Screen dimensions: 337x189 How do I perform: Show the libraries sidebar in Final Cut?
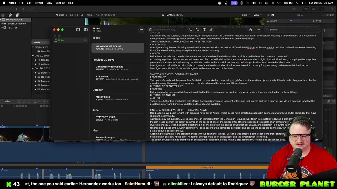[3, 15]
